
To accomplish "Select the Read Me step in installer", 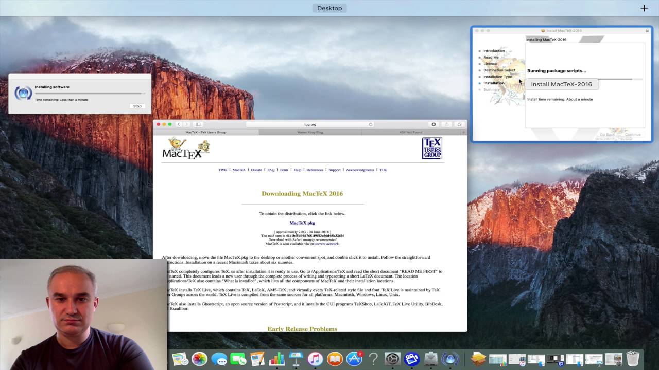I will [x=491, y=58].
